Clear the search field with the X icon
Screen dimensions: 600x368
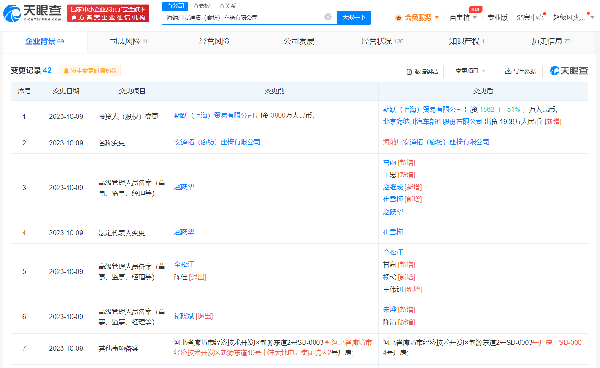(328, 17)
